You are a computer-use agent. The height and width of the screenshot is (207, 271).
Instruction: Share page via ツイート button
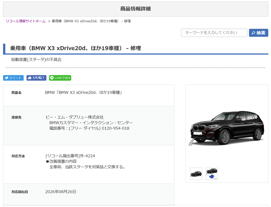[13, 78]
